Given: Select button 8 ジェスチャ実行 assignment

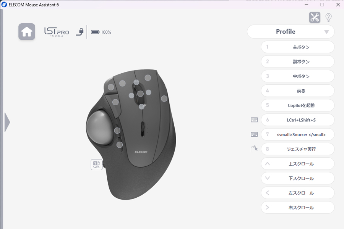Looking at the screenshot, I should pos(298,149).
